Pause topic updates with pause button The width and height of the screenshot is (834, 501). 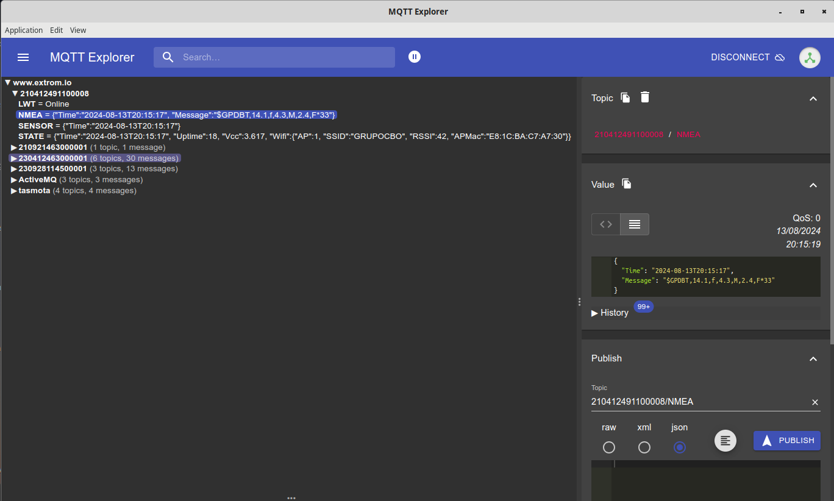(x=415, y=57)
